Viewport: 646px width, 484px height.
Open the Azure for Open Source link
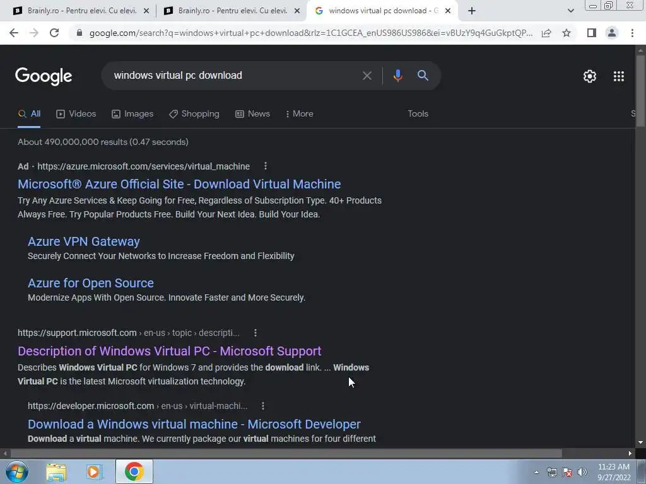click(x=91, y=283)
